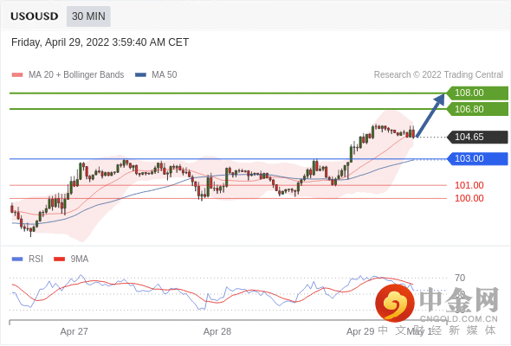The height and width of the screenshot is (346, 511).
Task: Click the Apr 28 date axis marker
Action: (217, 331)
